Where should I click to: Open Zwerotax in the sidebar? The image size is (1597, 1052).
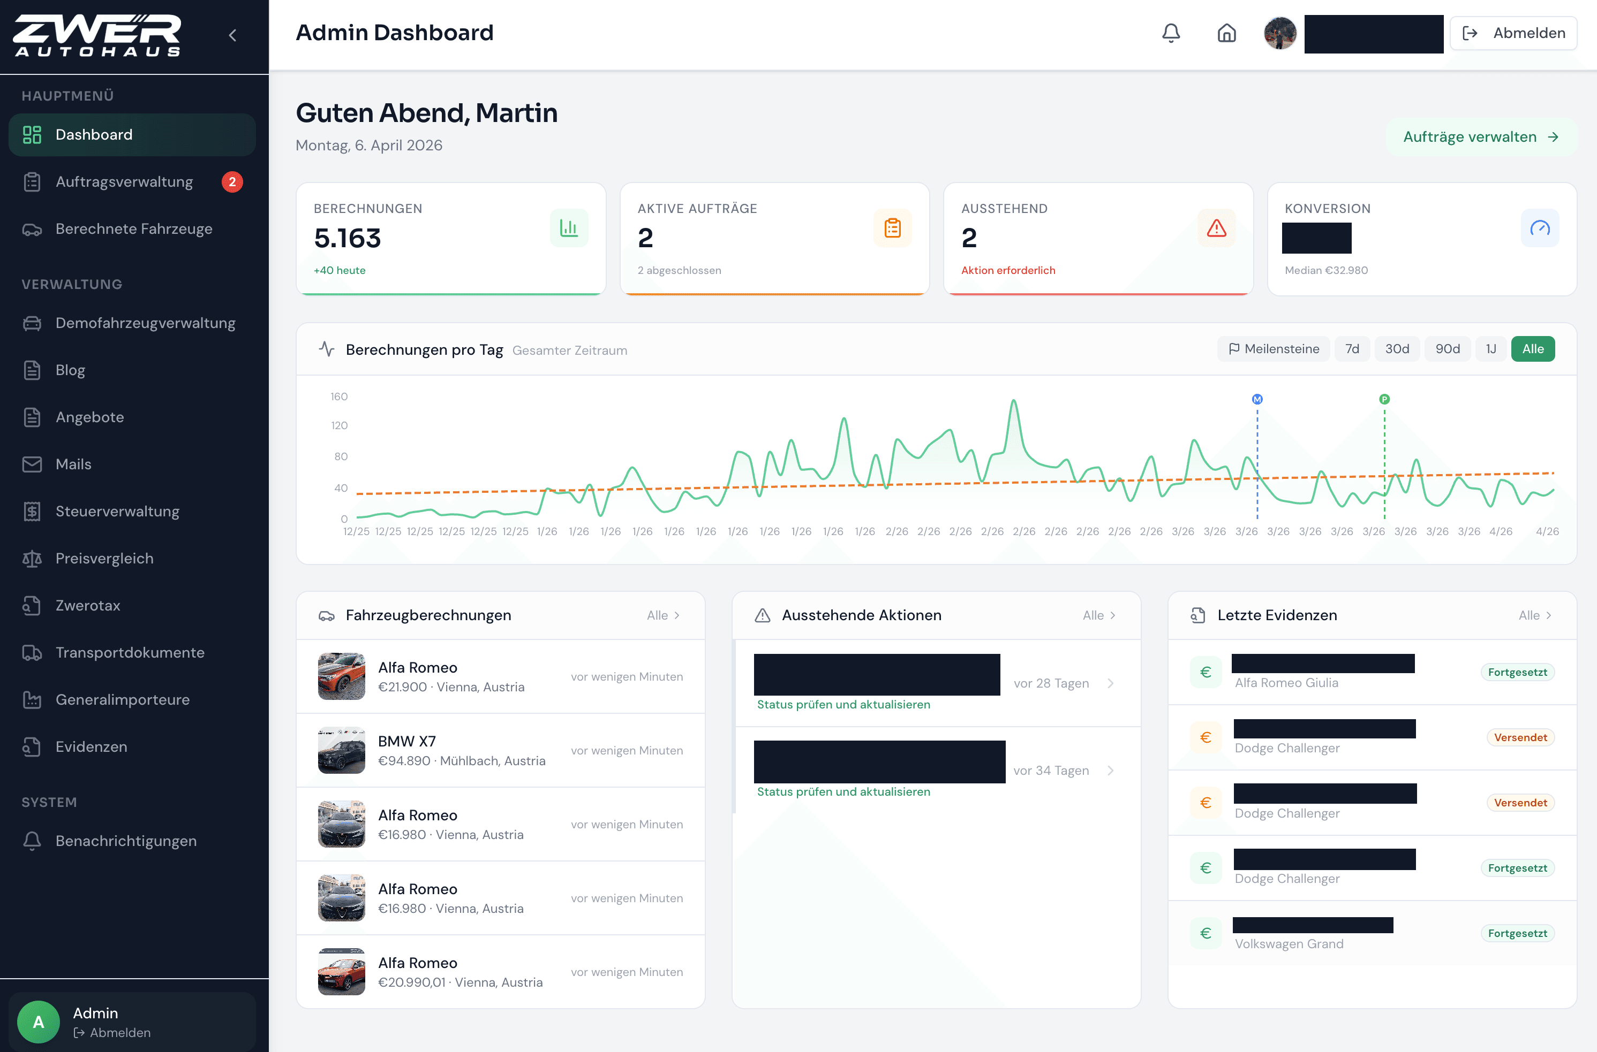[x=88, y=605]
